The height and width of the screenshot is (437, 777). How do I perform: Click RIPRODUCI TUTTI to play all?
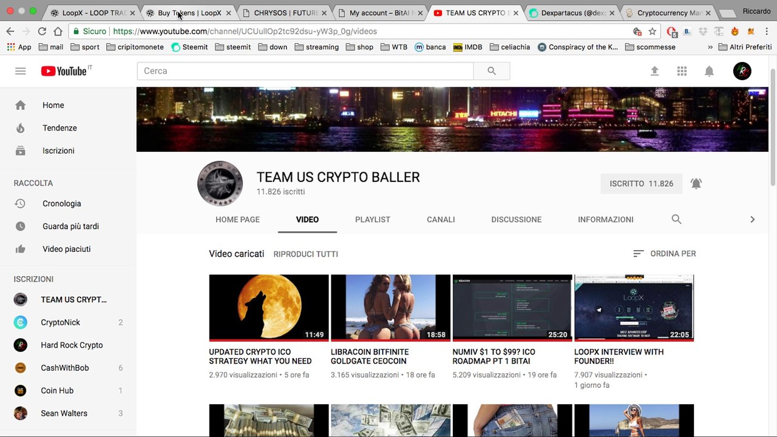coord(306,254)
